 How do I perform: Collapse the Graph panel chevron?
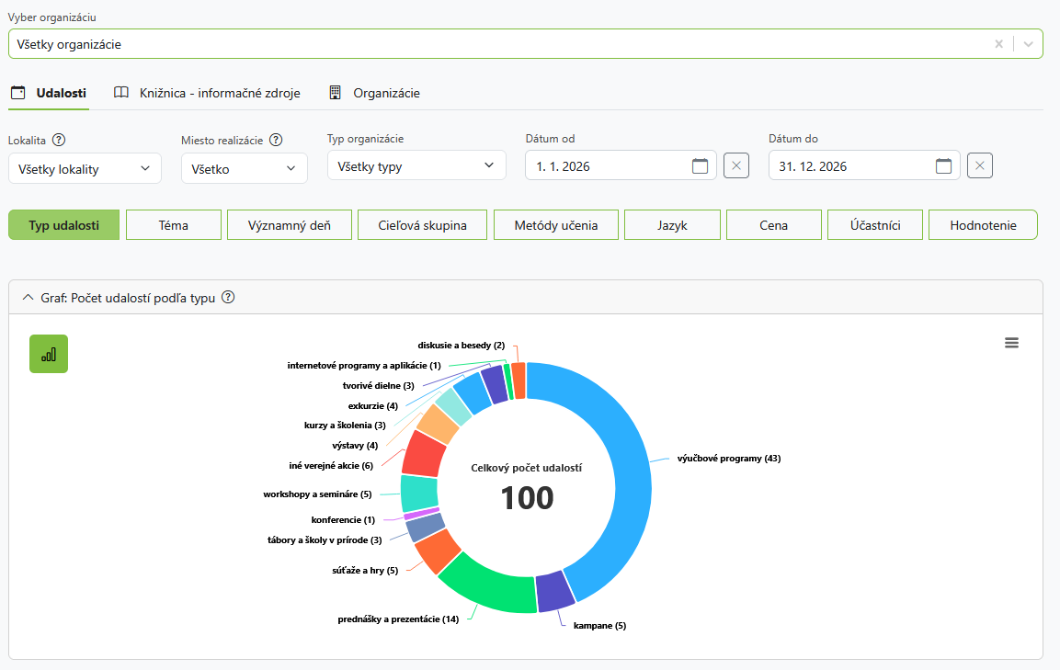(27, 298)
